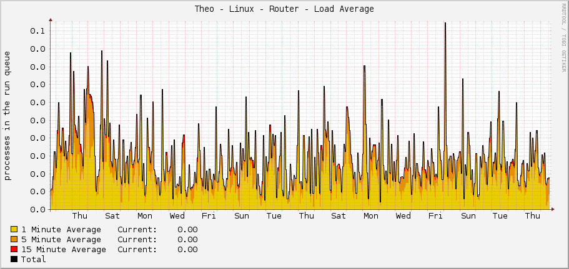Click the yellow 1 Minute Average legend swatch

click(14, 229)
